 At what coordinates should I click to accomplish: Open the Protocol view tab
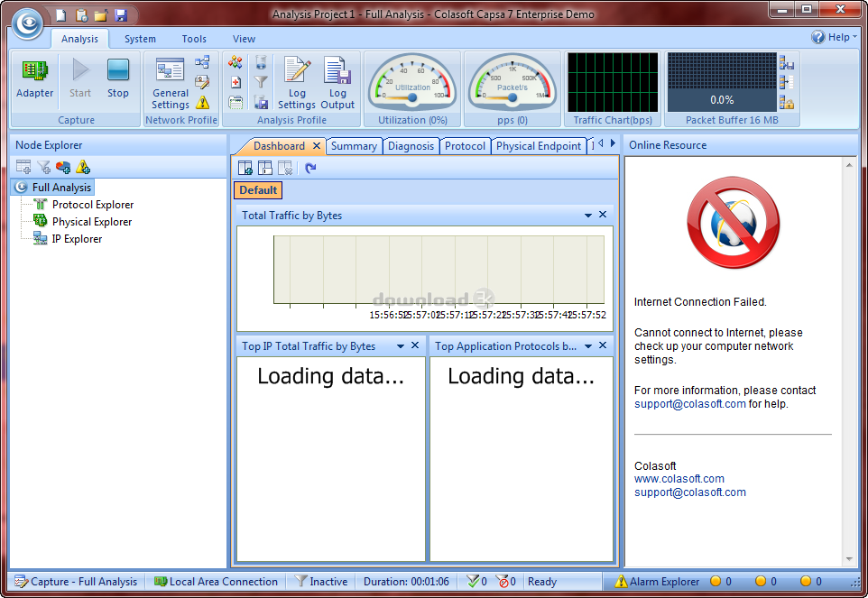tap(465, 146)
